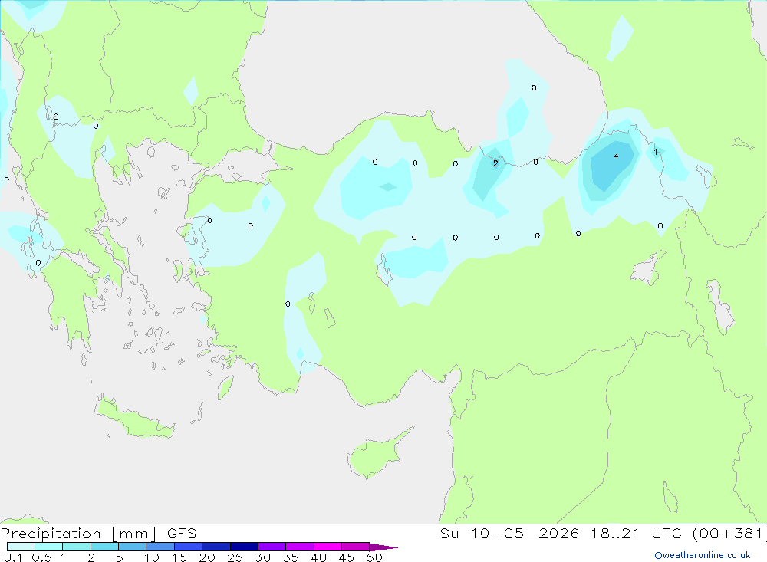
Task: Open the weatheronline.co.uk copyright link
Action: click(703, 555)
